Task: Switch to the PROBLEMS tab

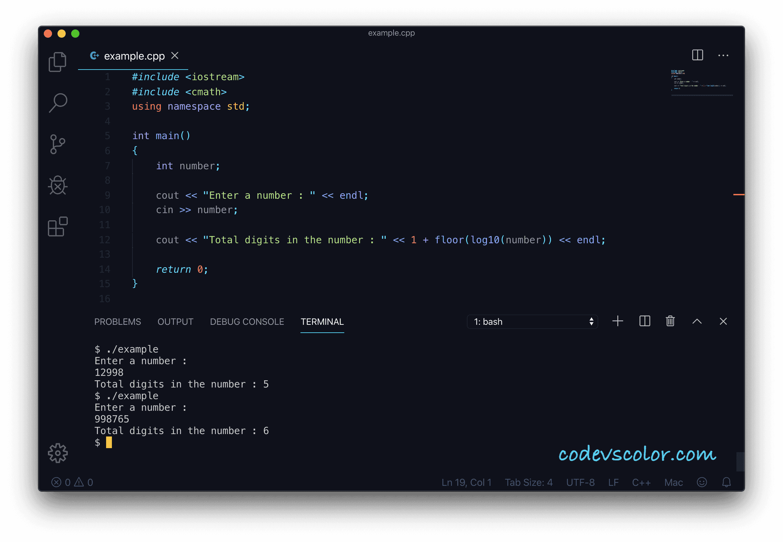Action: (117, 322)
